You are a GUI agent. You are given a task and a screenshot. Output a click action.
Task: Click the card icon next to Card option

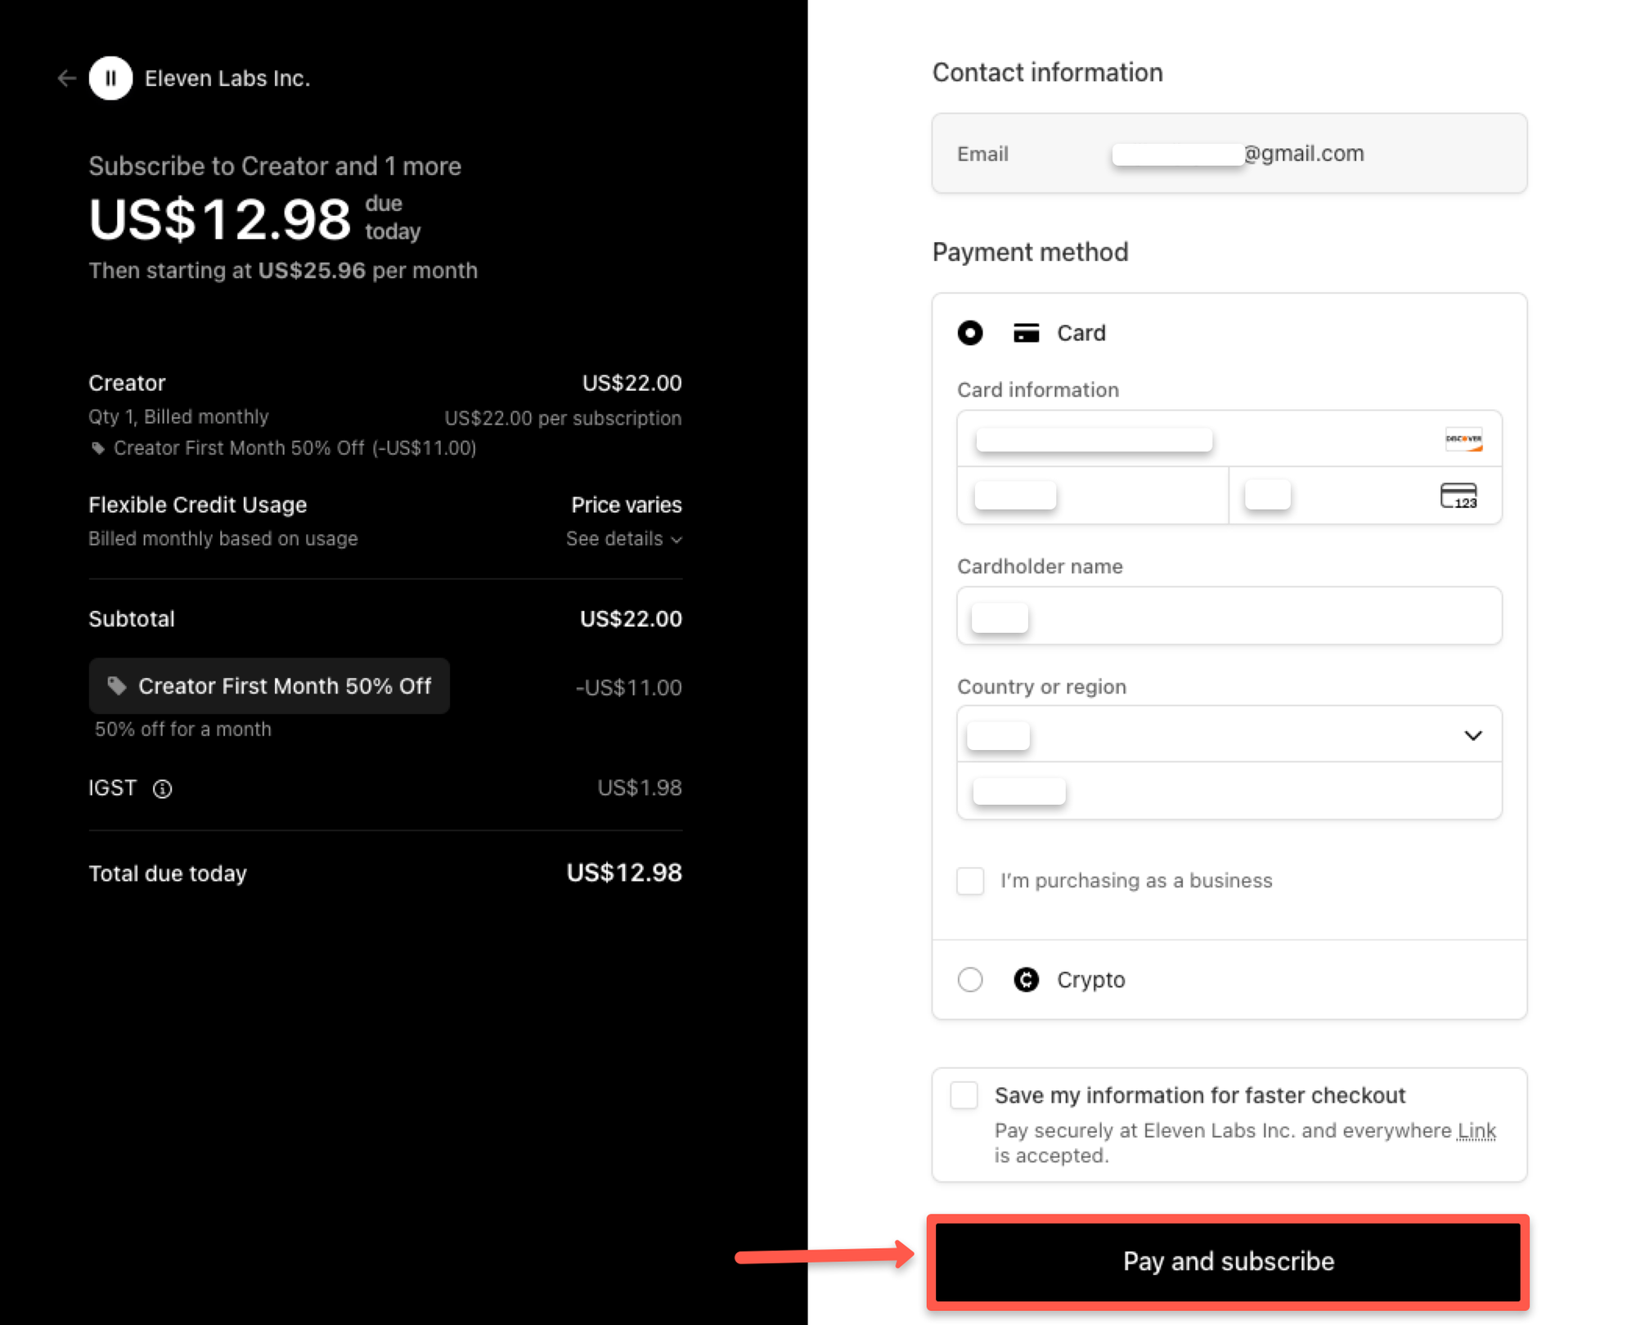tap(1026, 333)
